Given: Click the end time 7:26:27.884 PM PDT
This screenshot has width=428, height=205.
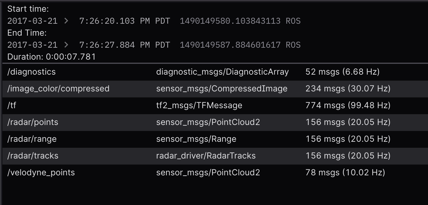Looking at the screenshot, I should (124, 45).
